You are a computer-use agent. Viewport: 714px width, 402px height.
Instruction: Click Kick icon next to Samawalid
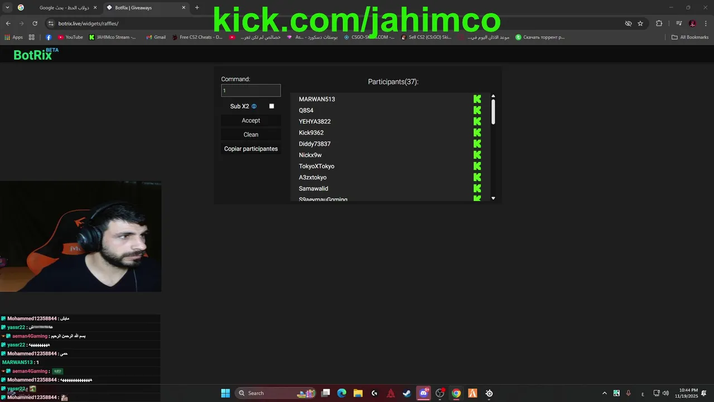point(477,189)
